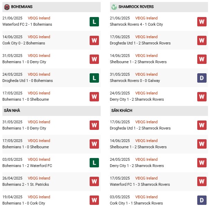This screenshot has height=208, width=209.
Task: Open the SÂN NHÀ home matches section
Action: pos(12,110)
